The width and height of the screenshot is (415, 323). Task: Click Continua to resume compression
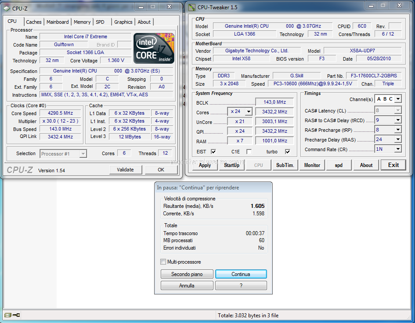pos(241,274)
